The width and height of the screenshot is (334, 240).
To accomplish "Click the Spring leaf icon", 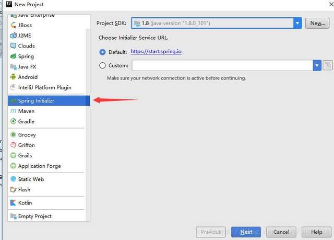I will [x=13, y=56].
